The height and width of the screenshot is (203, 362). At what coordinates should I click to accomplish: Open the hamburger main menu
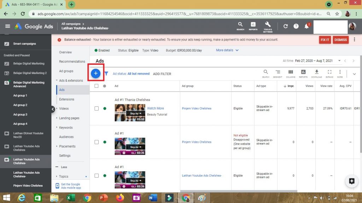click(x=7, y=26)
